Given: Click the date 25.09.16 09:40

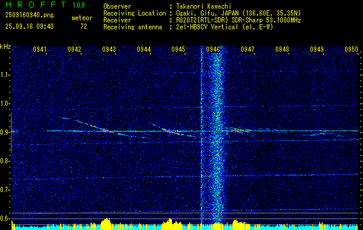Looking at the screenshot, I should pos(29,26).
